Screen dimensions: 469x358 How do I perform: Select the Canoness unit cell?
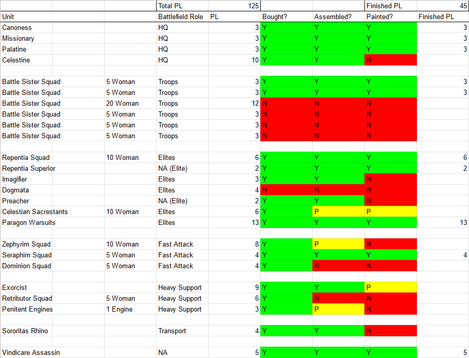pyautogui.click(x=52, y=27)
